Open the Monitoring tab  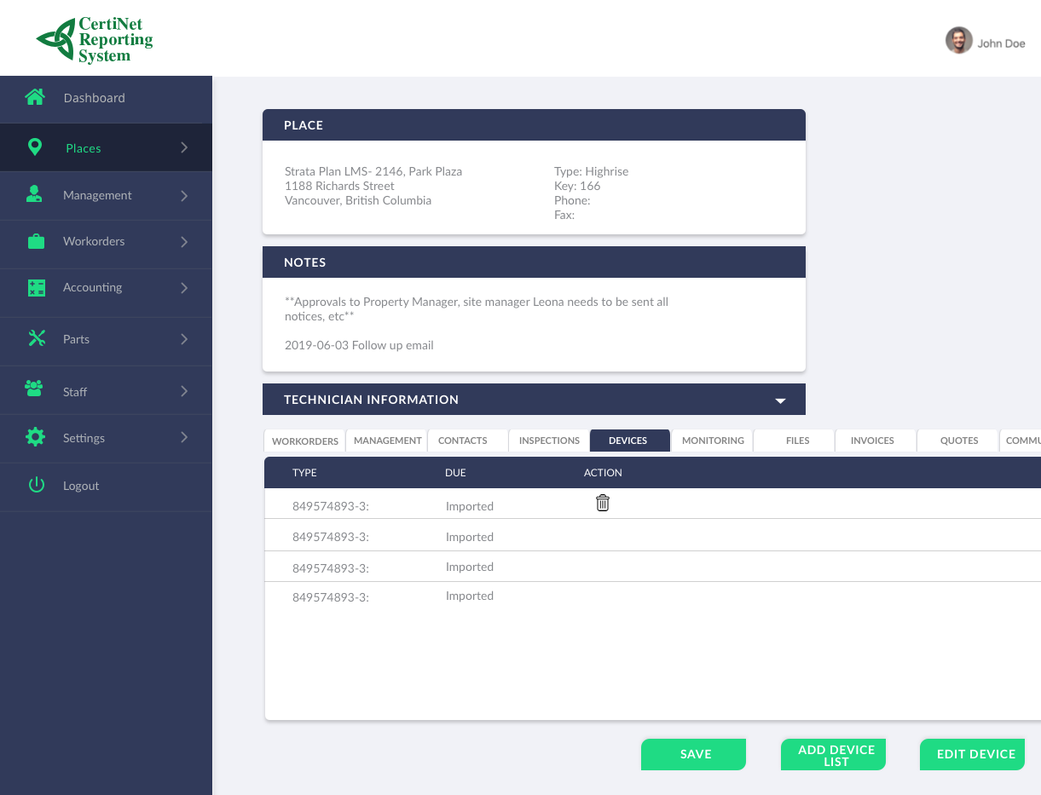[x=712, y=441]
